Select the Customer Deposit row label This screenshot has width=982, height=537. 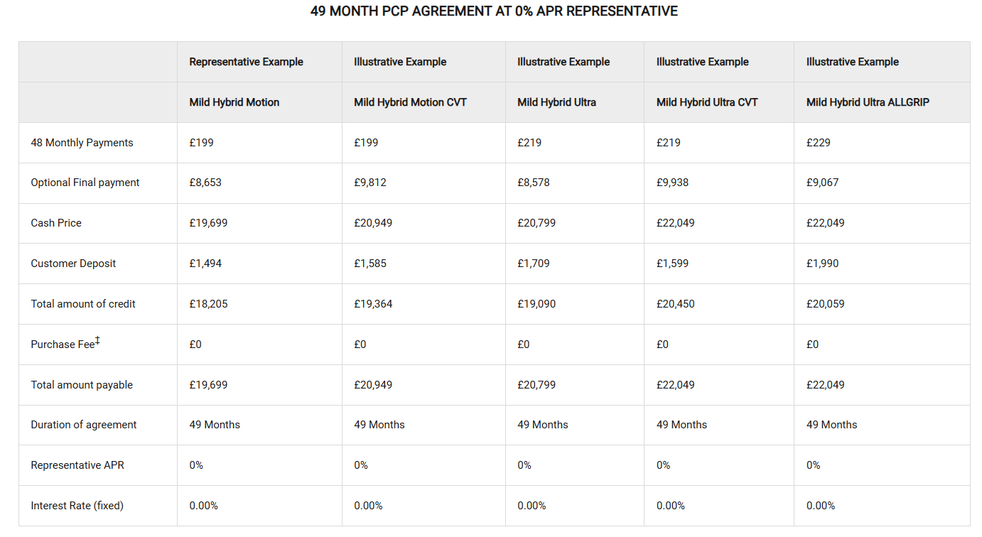coord(73,264)
